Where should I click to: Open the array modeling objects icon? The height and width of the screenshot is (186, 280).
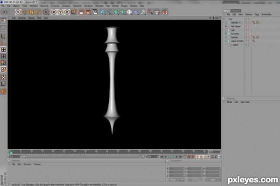point(123,12)
